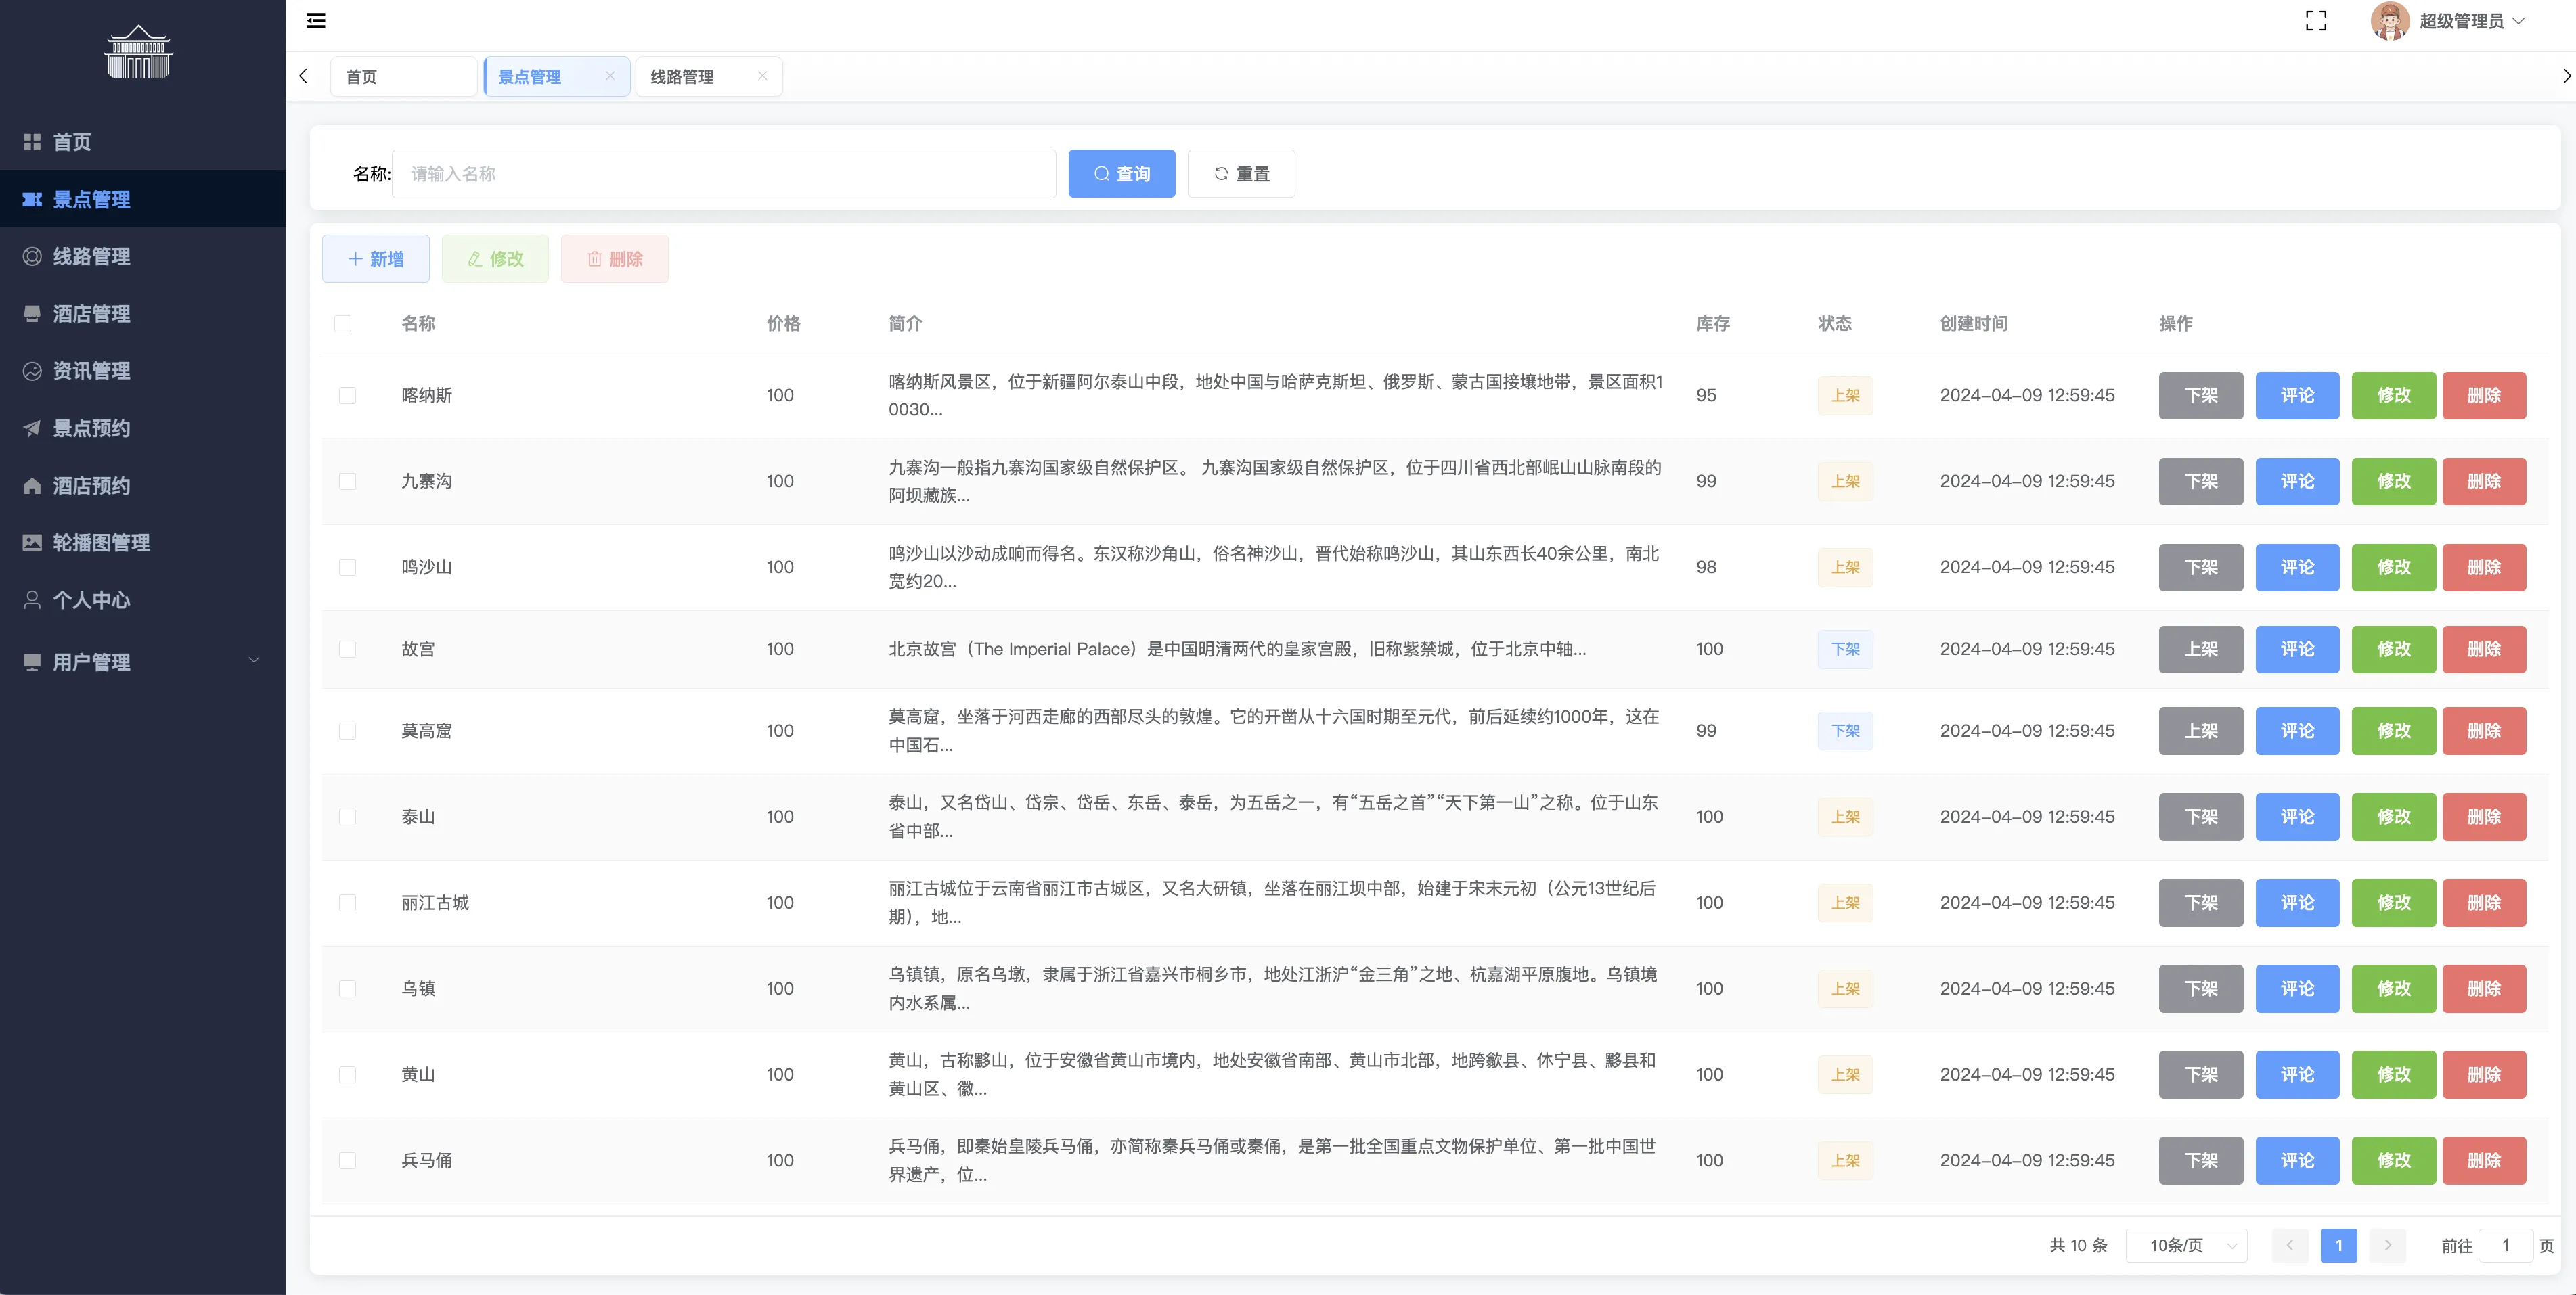Image resolution: width=2576 pixels, height=1295 pixels.
Task: Tick the select-all header checkbox
Action: click(x=343, y=324)
